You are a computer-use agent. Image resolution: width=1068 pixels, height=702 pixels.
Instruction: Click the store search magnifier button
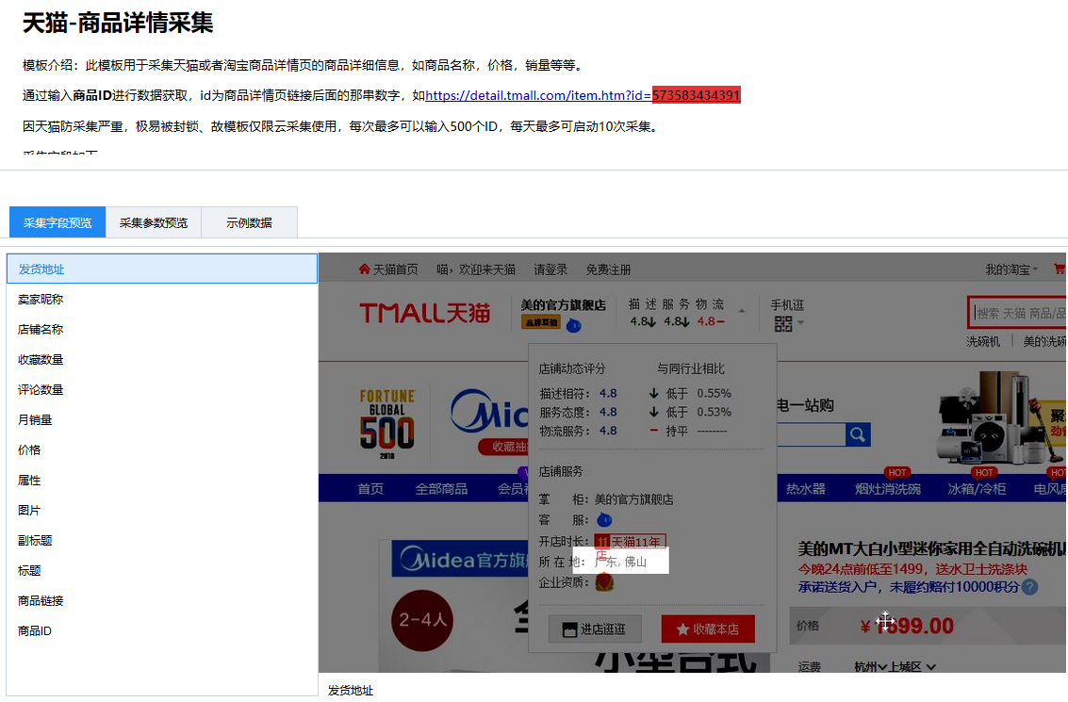coord(858,434)
